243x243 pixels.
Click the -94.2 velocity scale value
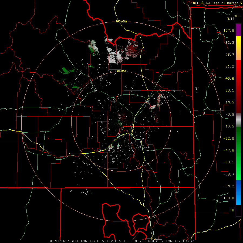(229, 186)
